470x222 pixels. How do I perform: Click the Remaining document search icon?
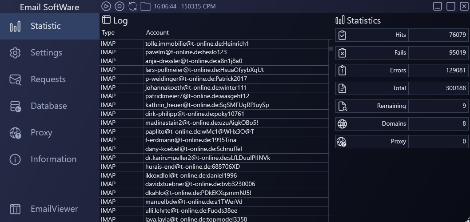coord(342,106)
